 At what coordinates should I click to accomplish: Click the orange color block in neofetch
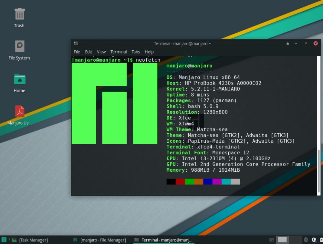click(x=199, y=181)
